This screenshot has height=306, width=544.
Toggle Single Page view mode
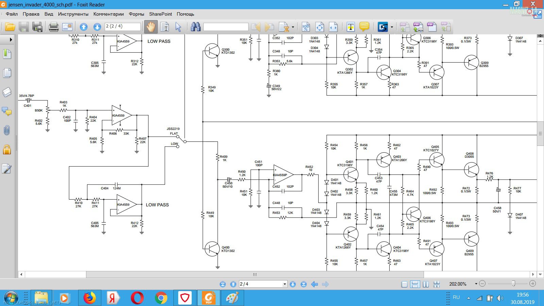click(x=404, y=284)
